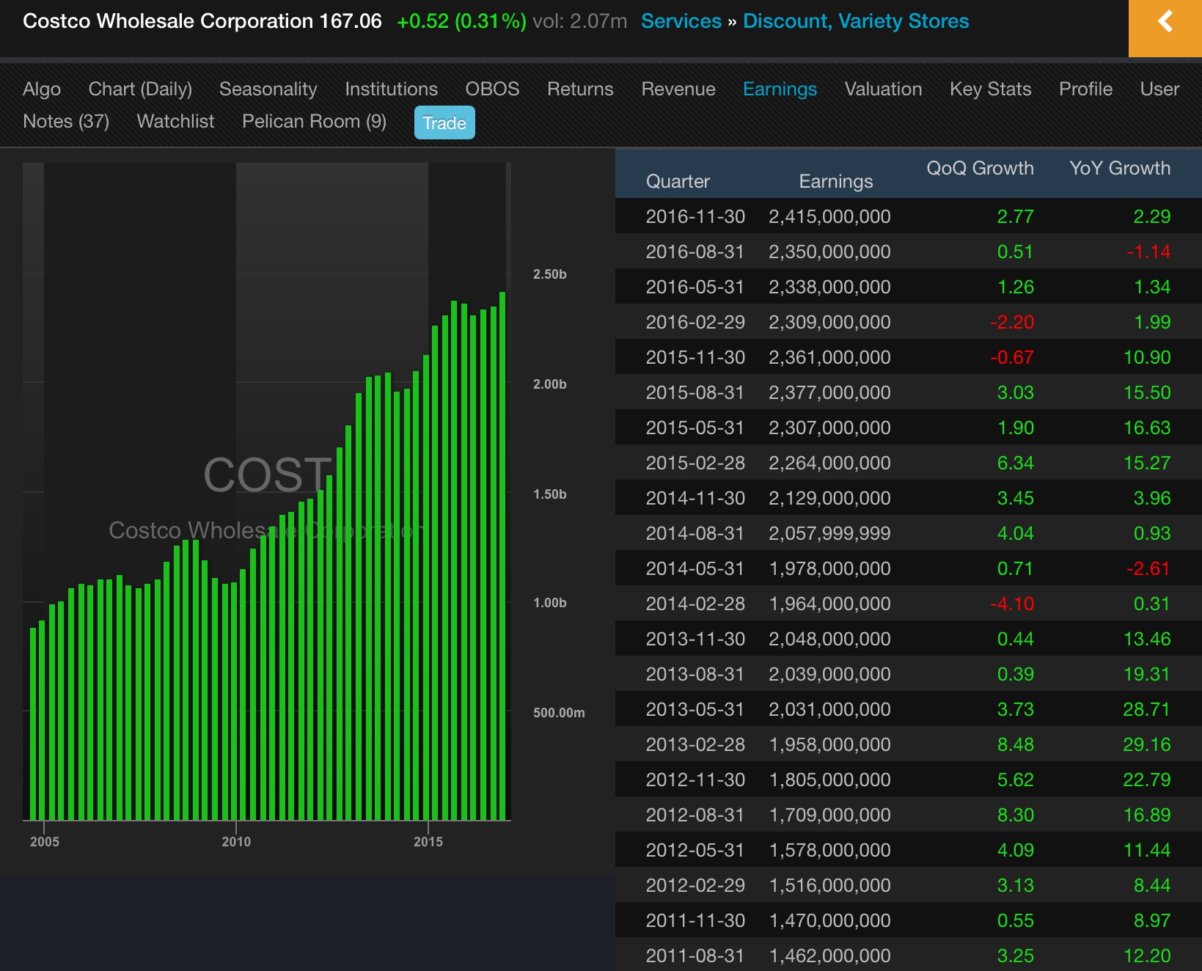Show the Key Stats tab
Screen dimensions: 1202x971
tap(990, 89)
